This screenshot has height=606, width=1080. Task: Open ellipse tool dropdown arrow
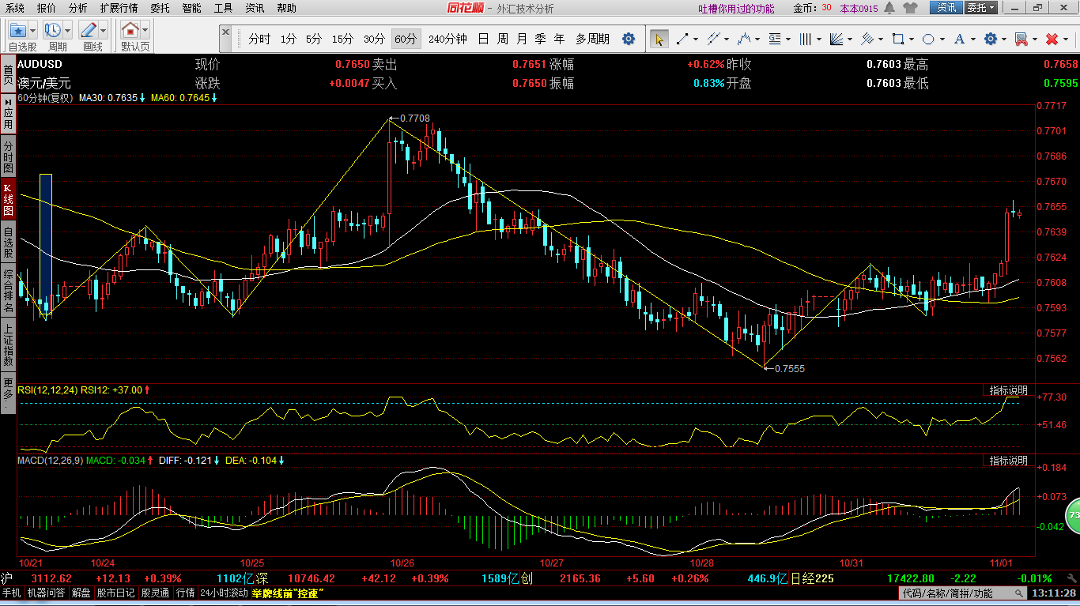coord(942,39)
